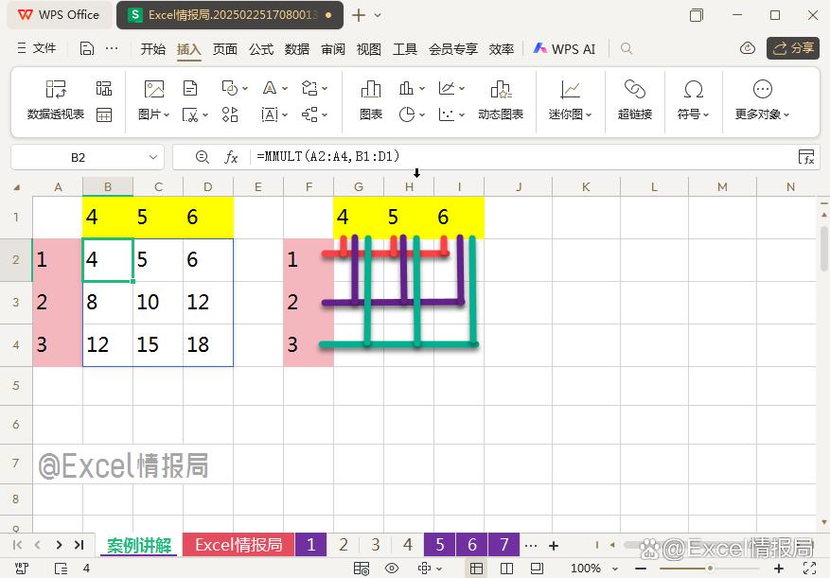Open the 文件 menu
This screenshot has width=830, height=578.
[44, 48]
